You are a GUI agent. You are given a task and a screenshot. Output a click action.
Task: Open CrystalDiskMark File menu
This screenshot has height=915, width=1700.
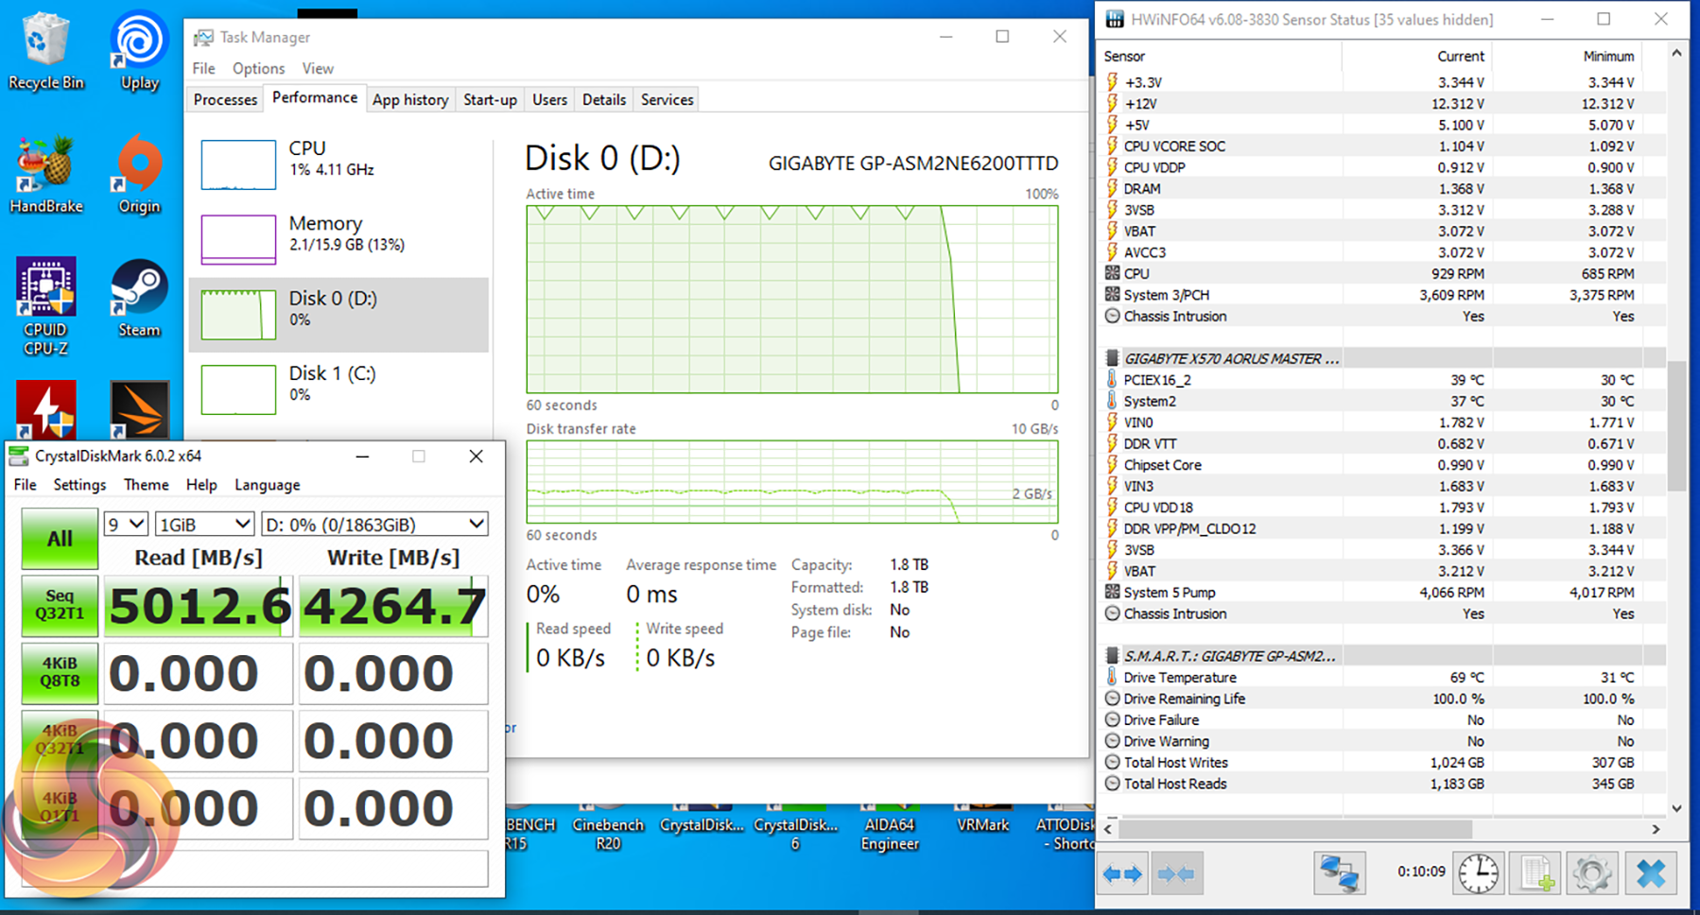coord(26,485)
